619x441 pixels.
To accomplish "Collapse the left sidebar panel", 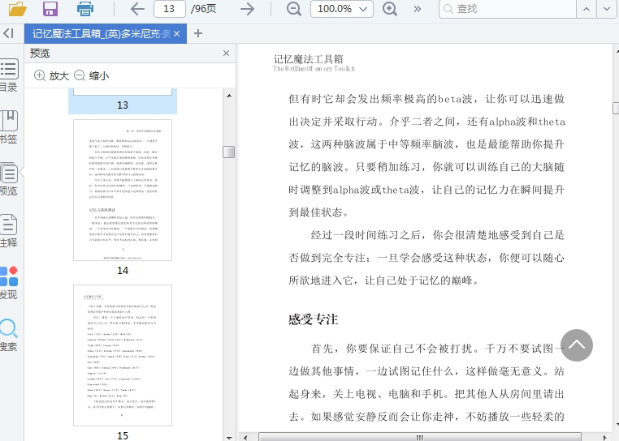I will coord(8,33).
